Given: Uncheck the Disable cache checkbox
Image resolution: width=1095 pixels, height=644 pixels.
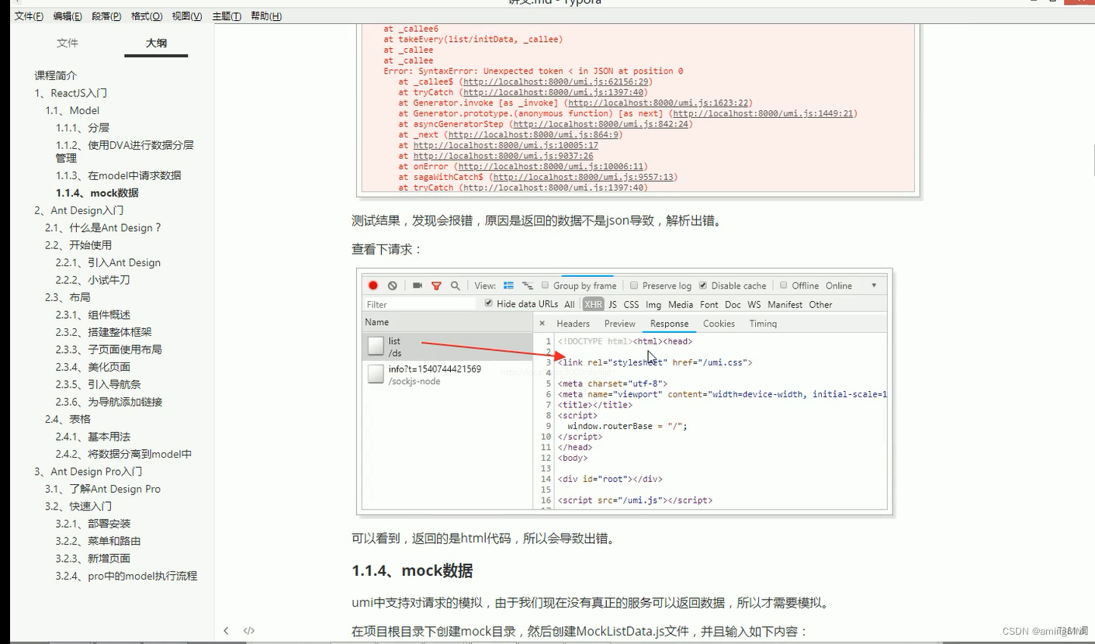Looking at the screenshot, I should click(x=703, y=286).
